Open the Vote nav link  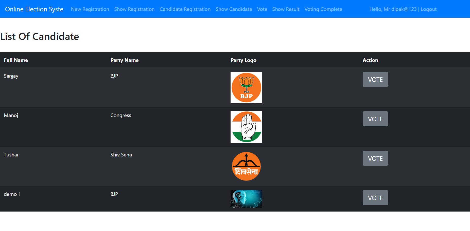click(262, 9)
